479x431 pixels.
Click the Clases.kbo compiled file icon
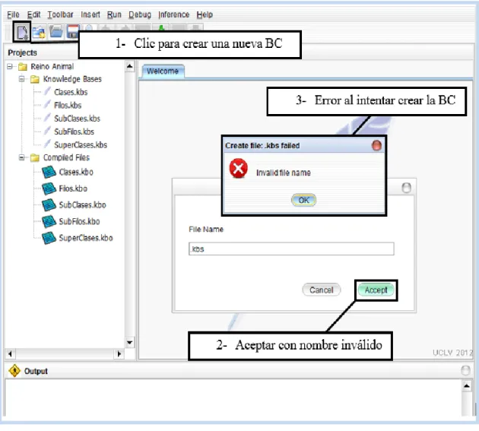click(x=49, y=172)
